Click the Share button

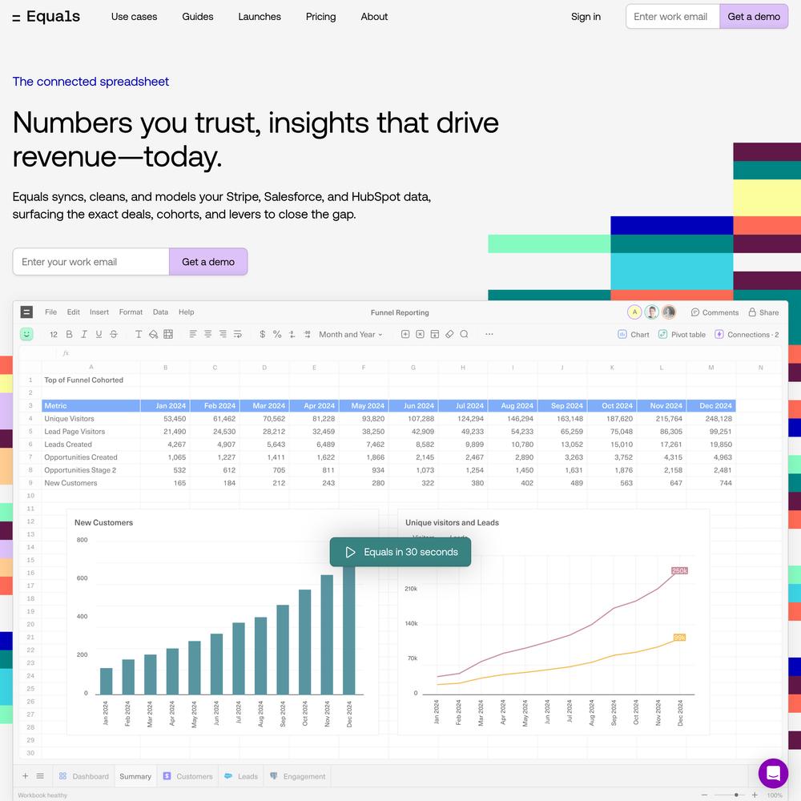(763, 312)
